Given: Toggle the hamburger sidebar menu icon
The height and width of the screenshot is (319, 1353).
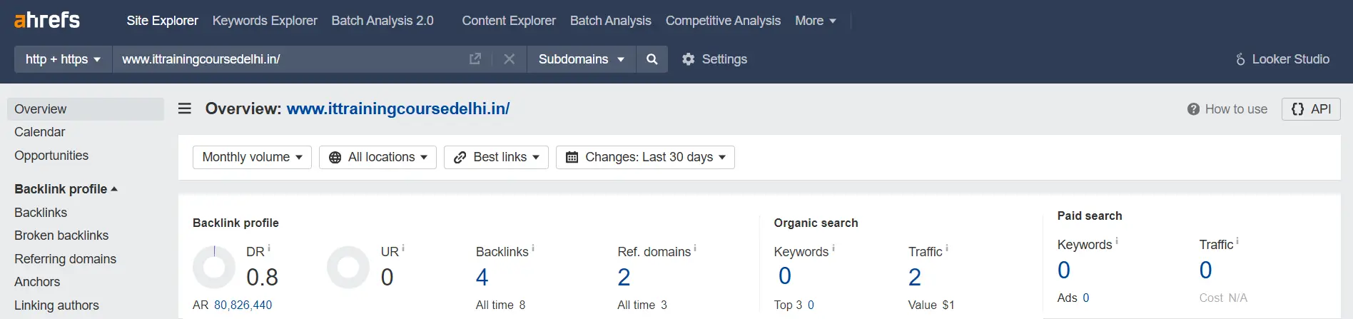Looking at the screenshot, I should tap(185, 108).
